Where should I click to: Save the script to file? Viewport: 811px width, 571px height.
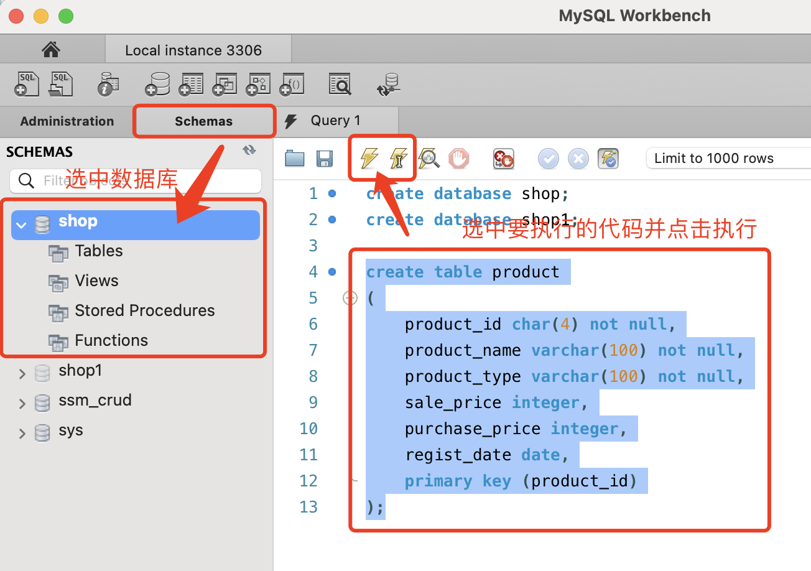[325, 159]
